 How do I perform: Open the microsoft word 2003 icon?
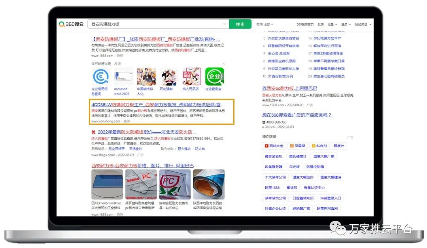pos(123,77)
